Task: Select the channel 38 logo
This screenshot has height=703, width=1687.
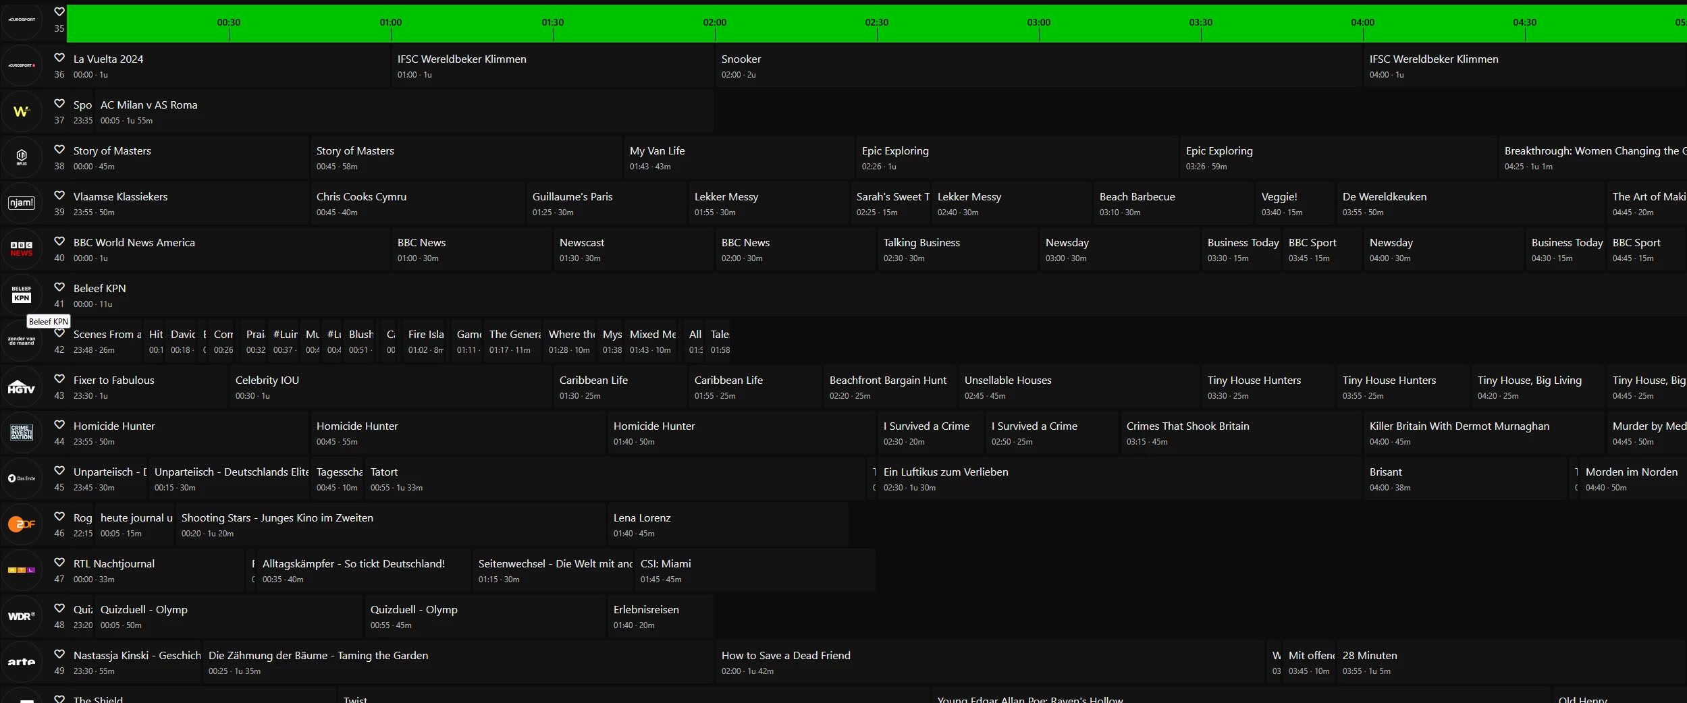Action: [x=22, y=157]
